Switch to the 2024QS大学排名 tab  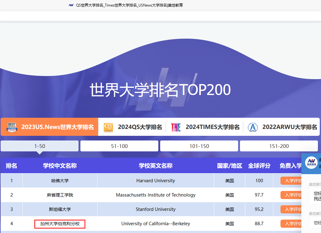coord(132,127)
